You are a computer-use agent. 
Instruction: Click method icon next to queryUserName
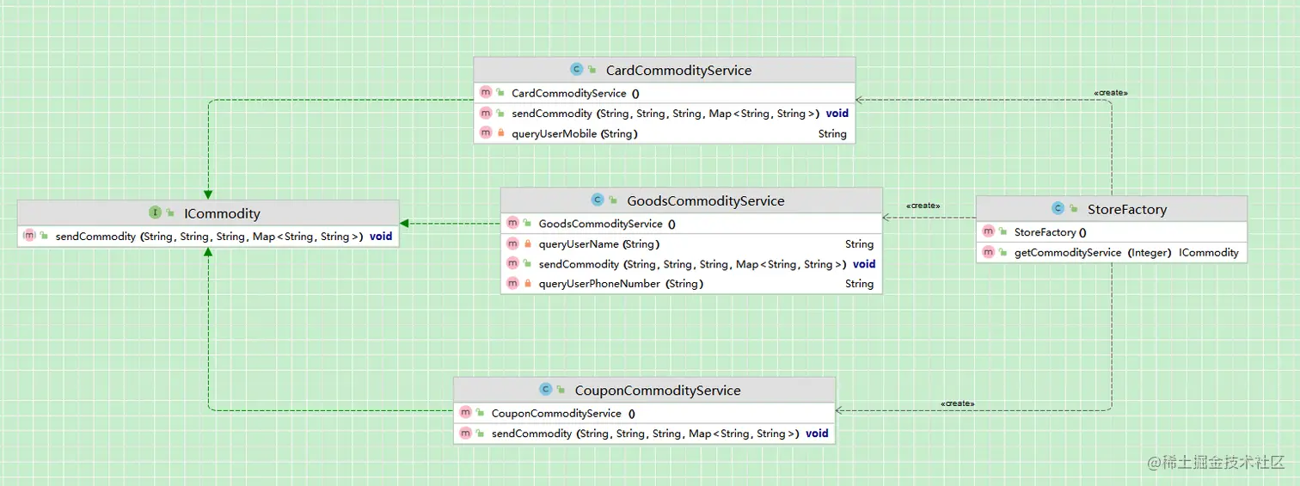click(x=512, y=244)
